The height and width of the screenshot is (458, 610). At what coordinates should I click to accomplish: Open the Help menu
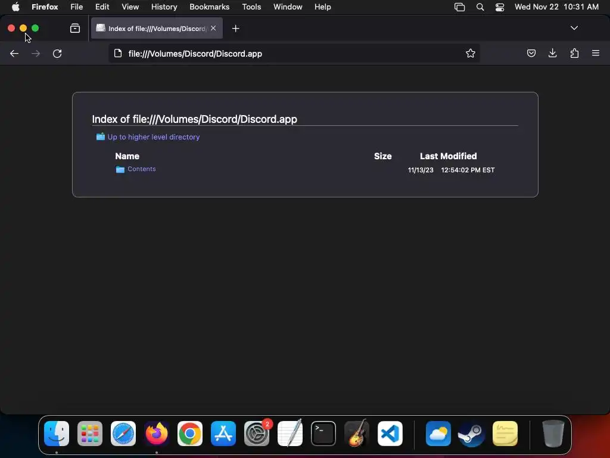click(322, 7)
